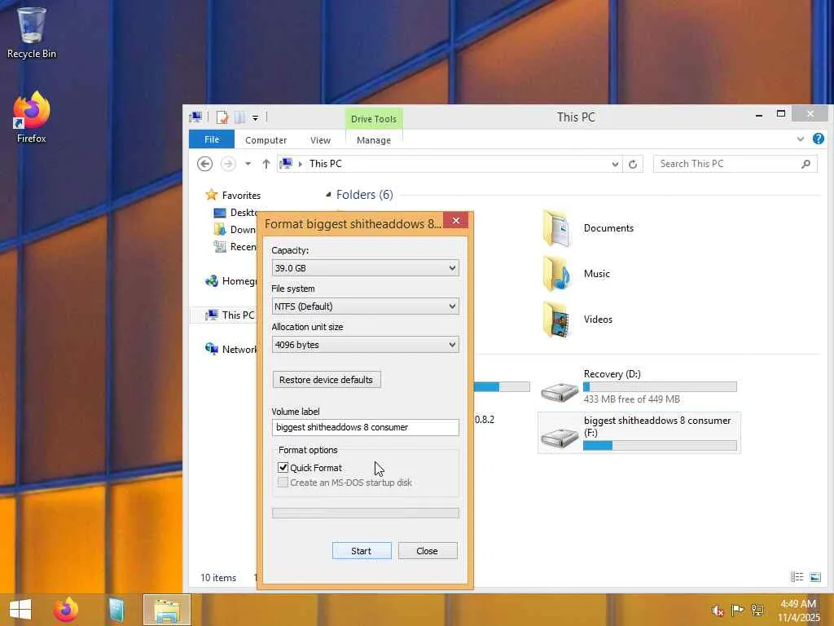834x626 pixels.
Task: Select Downloads in the navigation pane
Action: coord(235,229)
